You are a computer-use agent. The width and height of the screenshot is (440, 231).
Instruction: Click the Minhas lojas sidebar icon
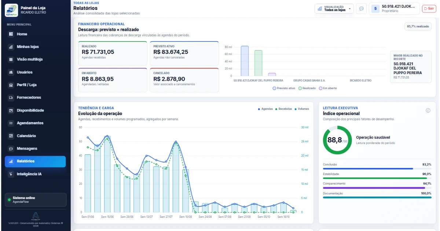click(11, 47)
